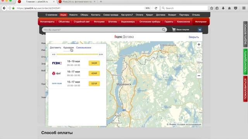Click the browser Search box

[x=184, y=8]
